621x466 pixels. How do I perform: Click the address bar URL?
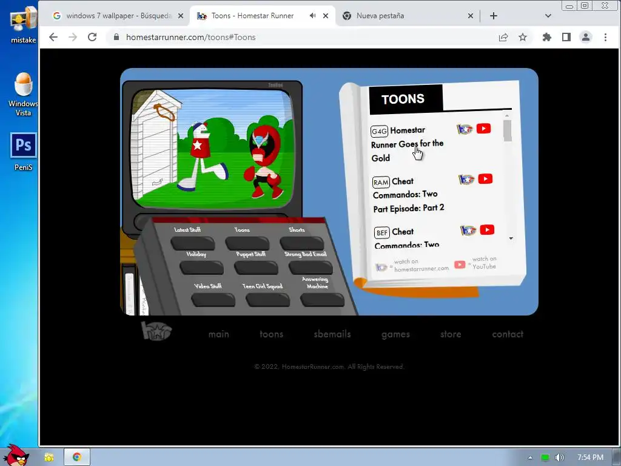coord(191,37)
